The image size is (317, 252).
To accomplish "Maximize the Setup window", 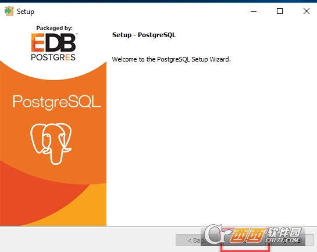I will (280, 11).
